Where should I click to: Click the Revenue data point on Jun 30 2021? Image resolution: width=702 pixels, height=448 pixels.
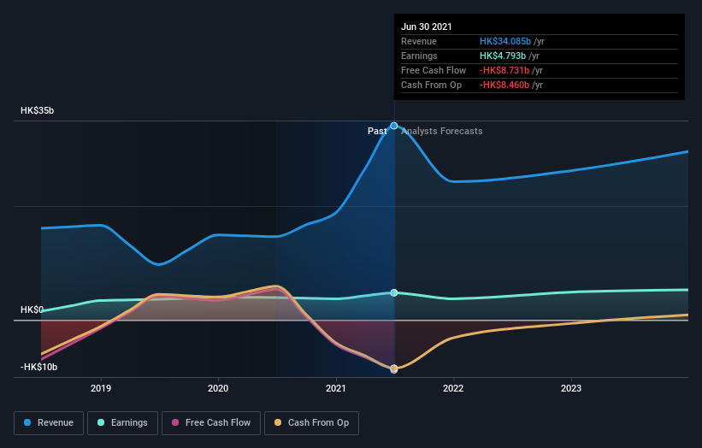(x=394, y=126)
